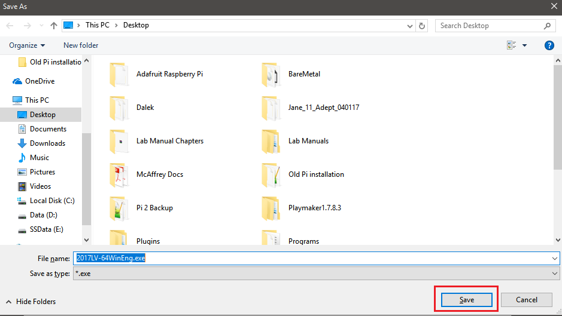Click the Refresh button beside address bar
Image resolution: width=562 pixels, height=316 pixels.
423,26
